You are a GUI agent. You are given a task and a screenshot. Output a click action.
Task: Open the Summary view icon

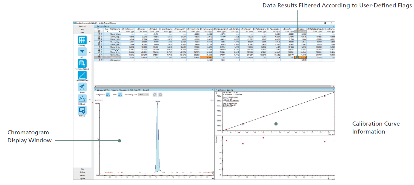click(x=82, y=40)
